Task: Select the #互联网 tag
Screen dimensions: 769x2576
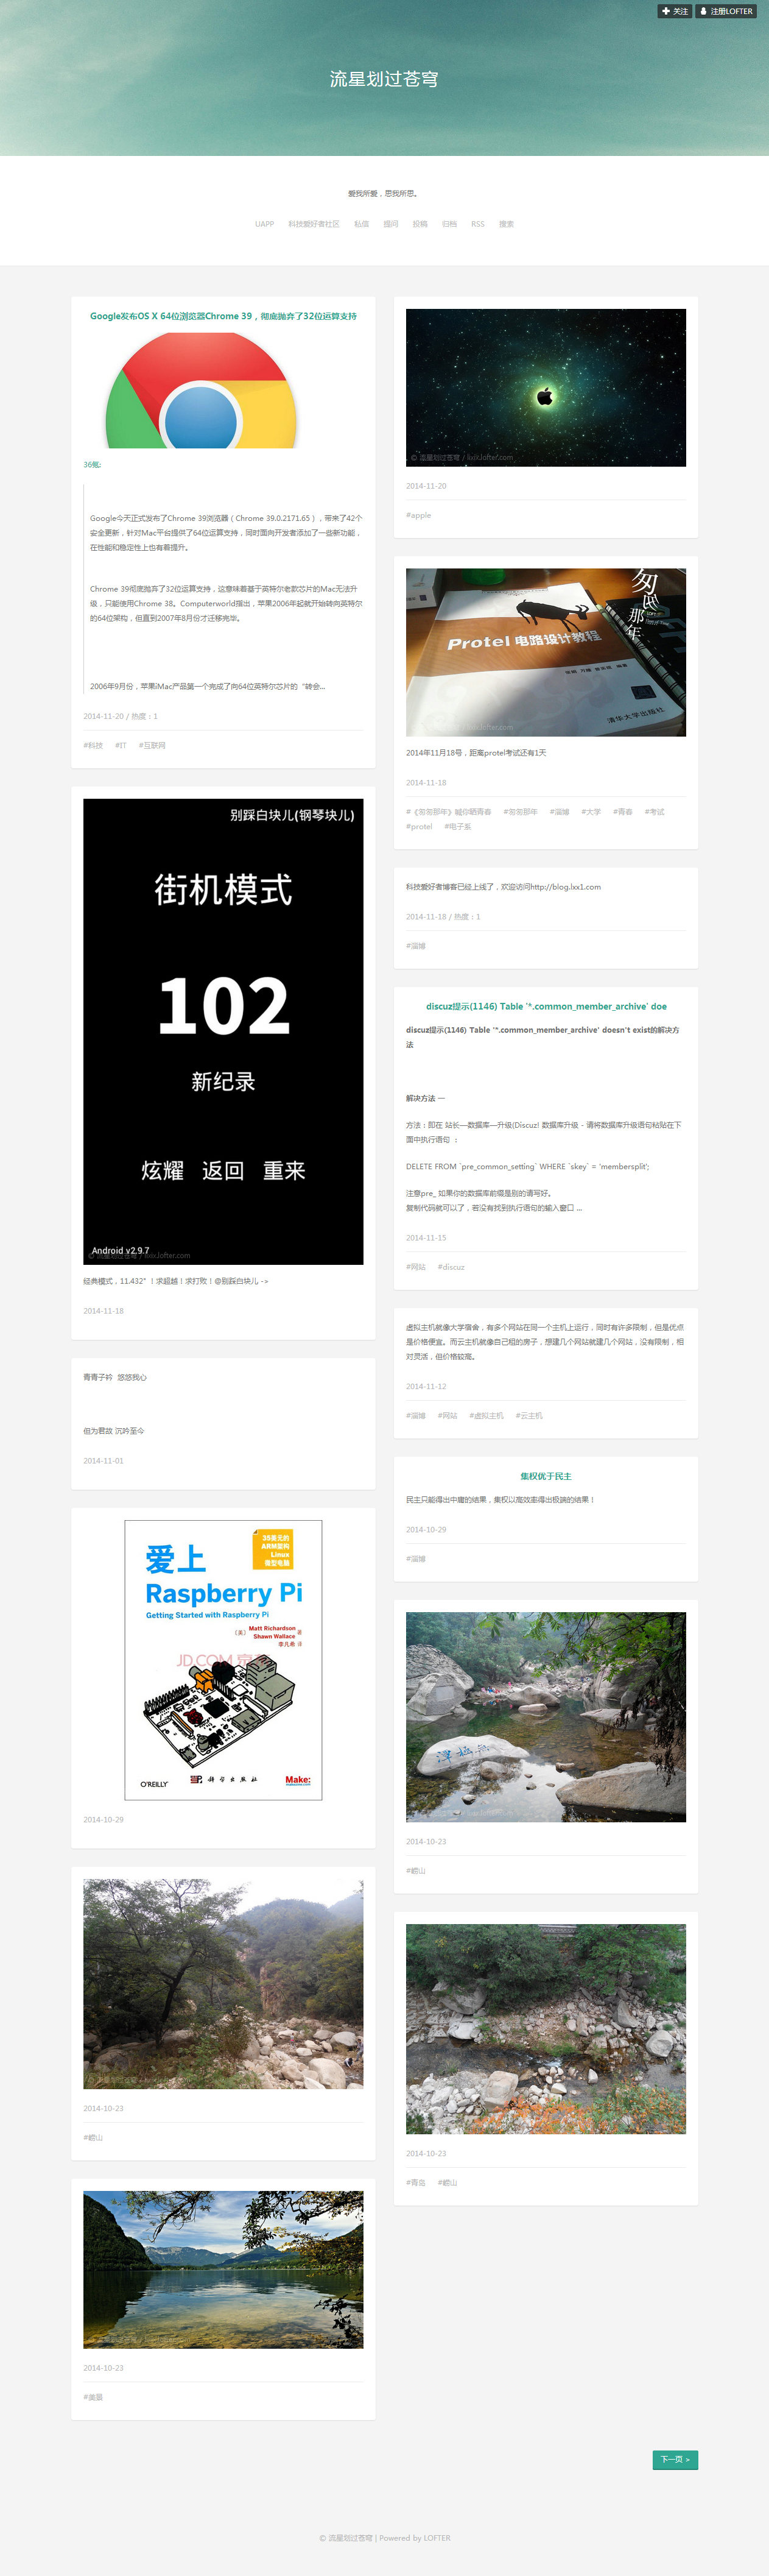Action: 152,745
